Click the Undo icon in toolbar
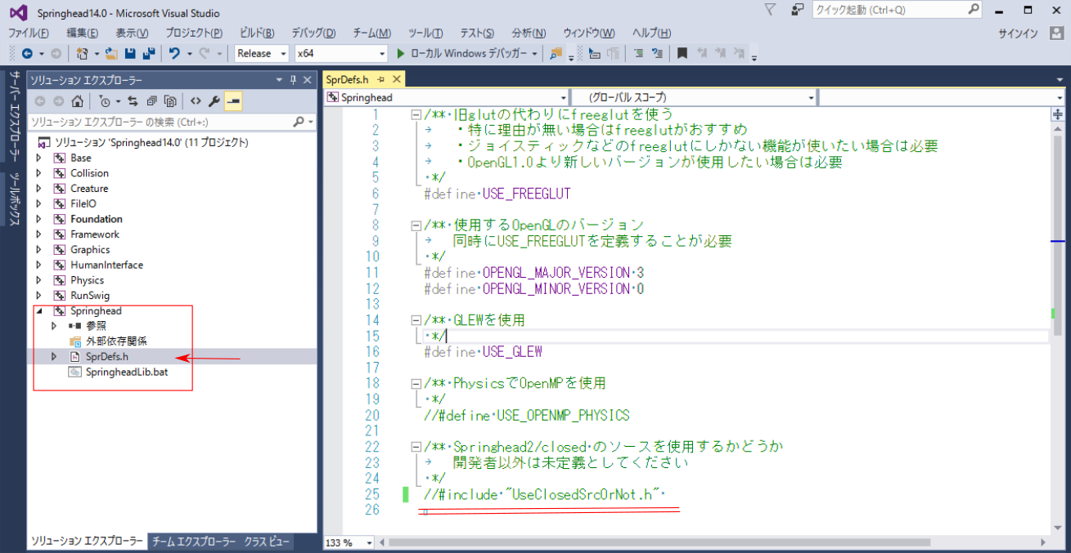Viewport: 1071px width, 553px height. pyautogui.click(x=173, y=53)
